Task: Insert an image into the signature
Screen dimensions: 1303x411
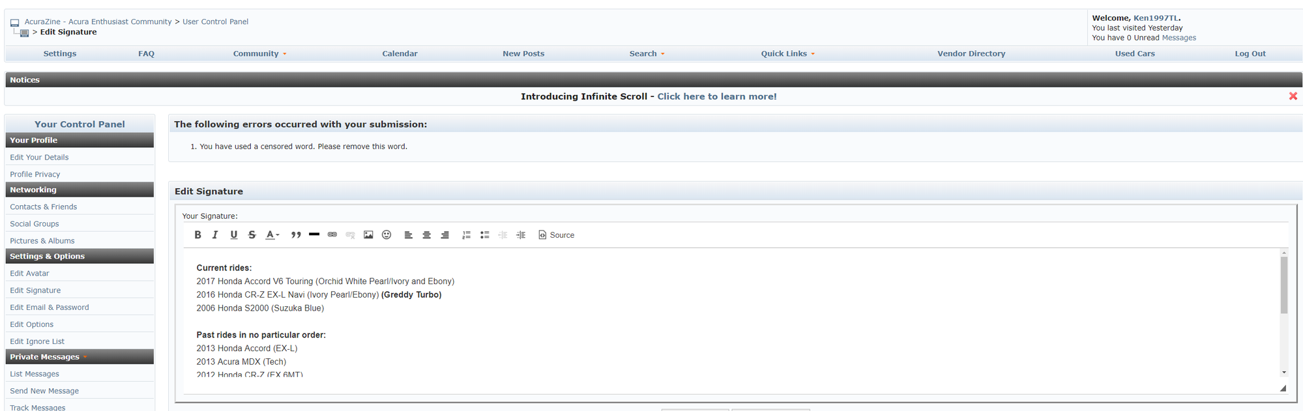Action: coord(368,235)
